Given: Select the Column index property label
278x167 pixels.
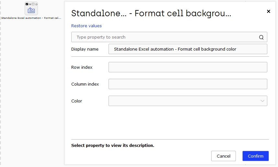Looking at the screenshot, I should point(85,84).
